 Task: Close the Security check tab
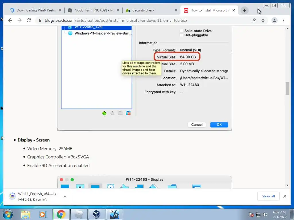[176, 10]
